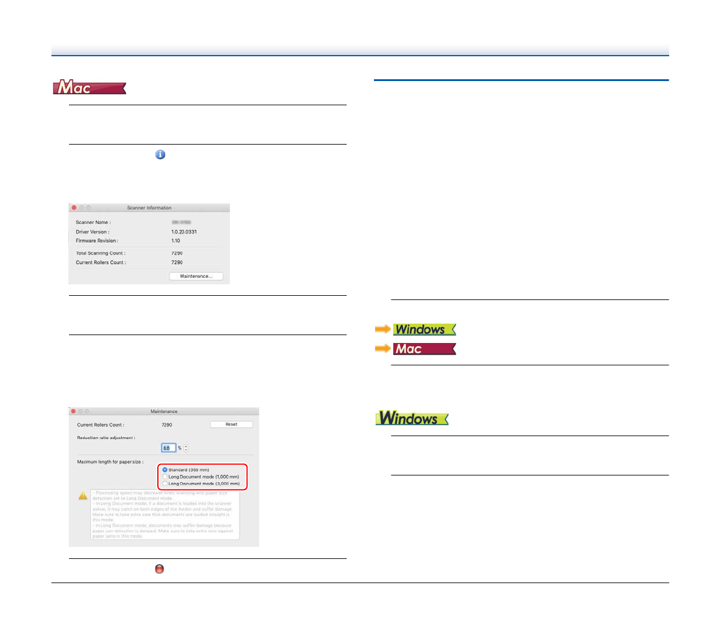This screenshot has height=617, width=720.
Task: Close the Maintenance dialog window
Action: point(74,411)
